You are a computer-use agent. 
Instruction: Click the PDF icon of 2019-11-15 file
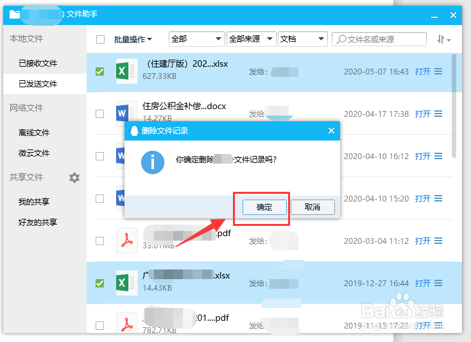tap(127, 323)
